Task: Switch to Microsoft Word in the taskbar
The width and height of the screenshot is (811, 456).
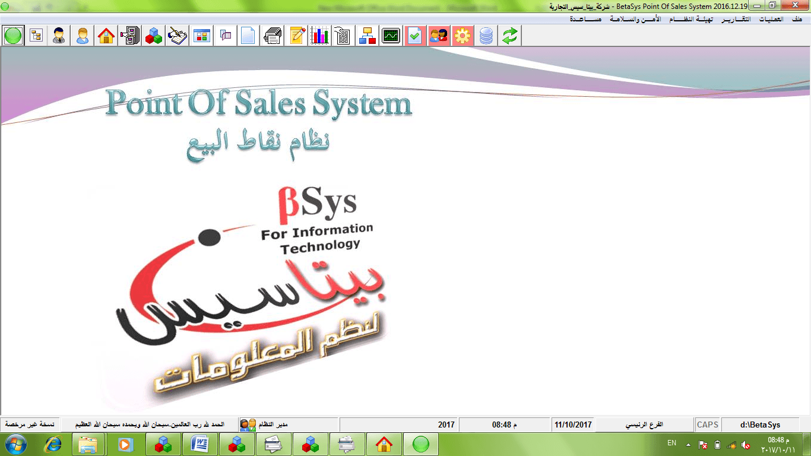Action: [200, 444]
